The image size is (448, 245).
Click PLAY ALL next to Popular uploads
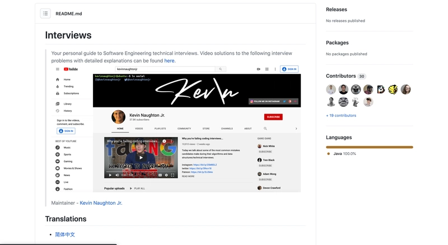point(137,189)
